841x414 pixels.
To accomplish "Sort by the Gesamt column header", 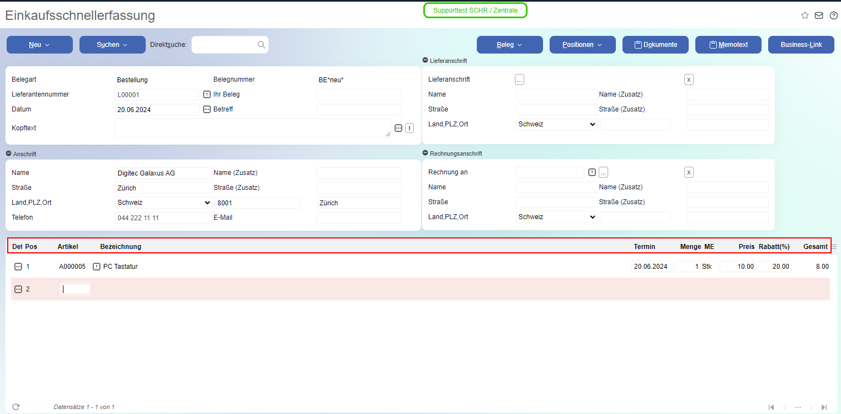I will pos(816,247).
